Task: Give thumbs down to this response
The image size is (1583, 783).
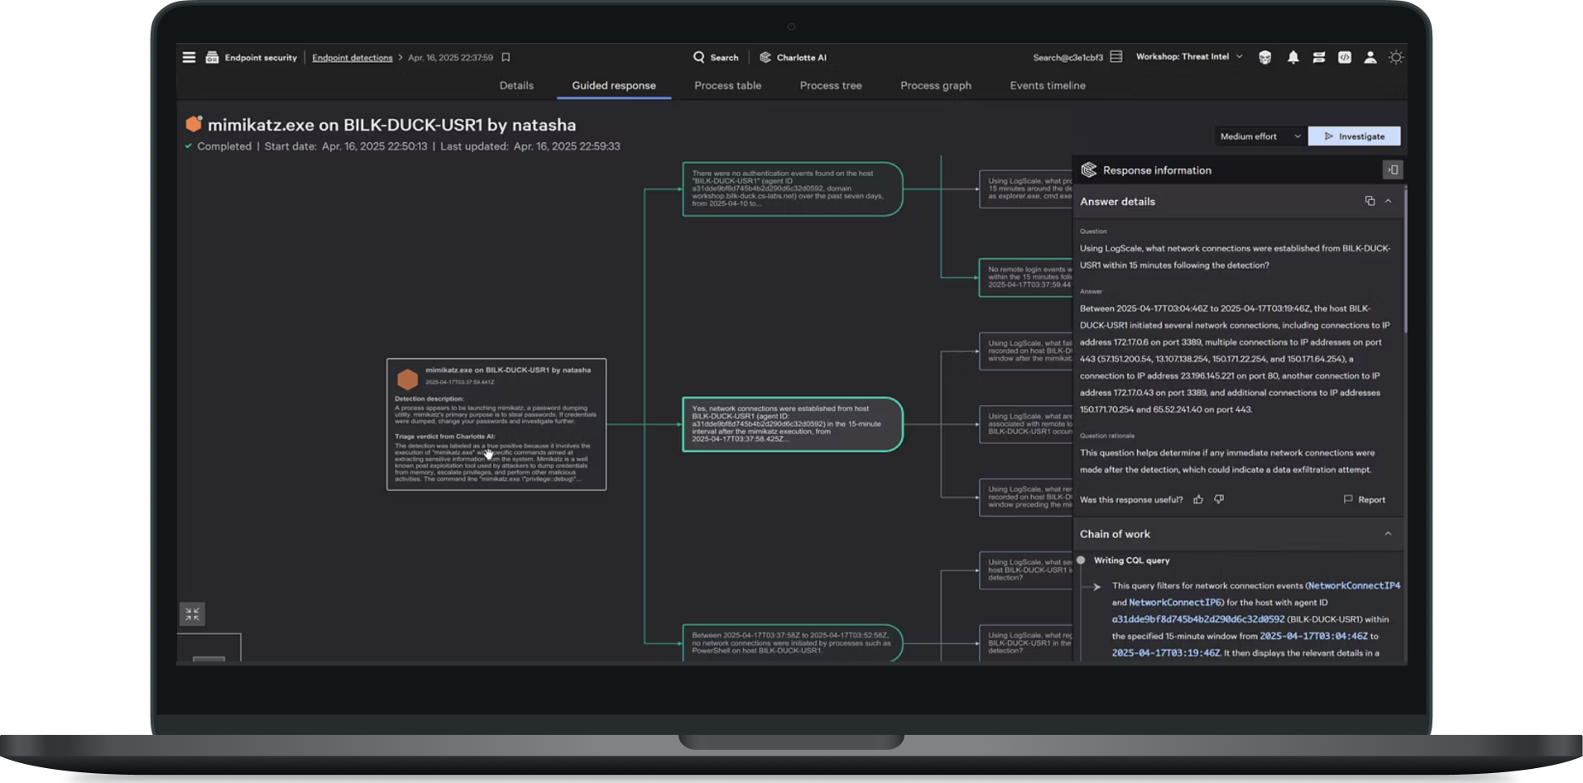Action: (1219, 499)
